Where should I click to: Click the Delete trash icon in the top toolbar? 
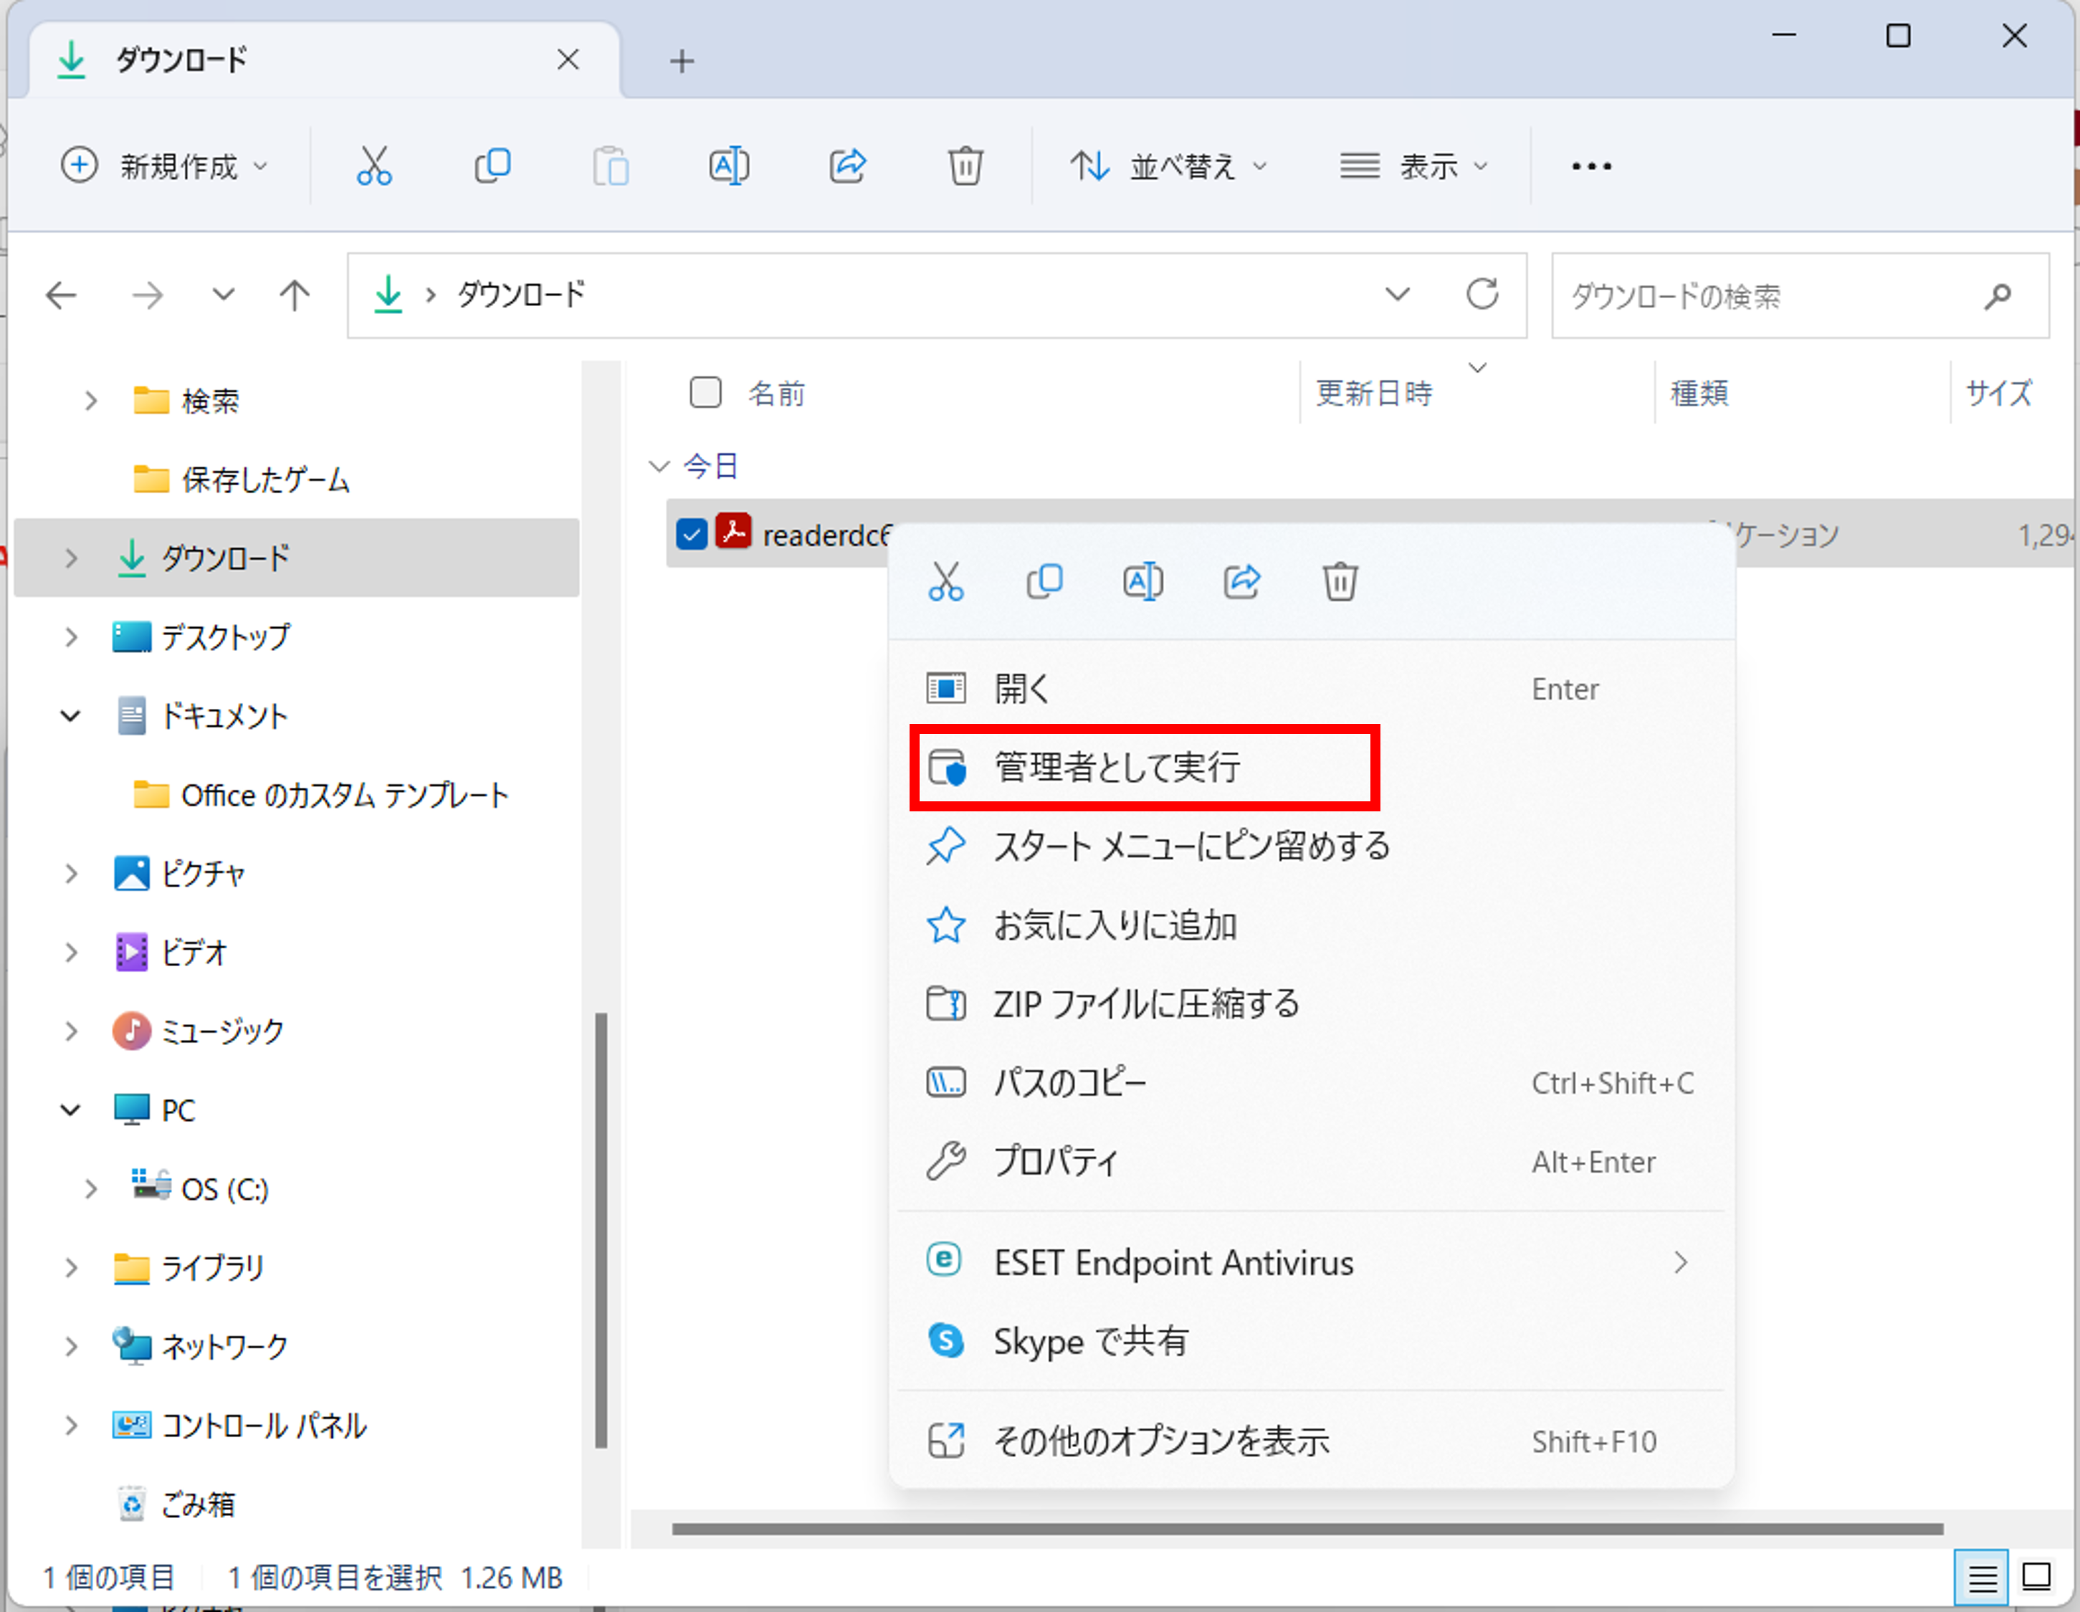[965, 166]
